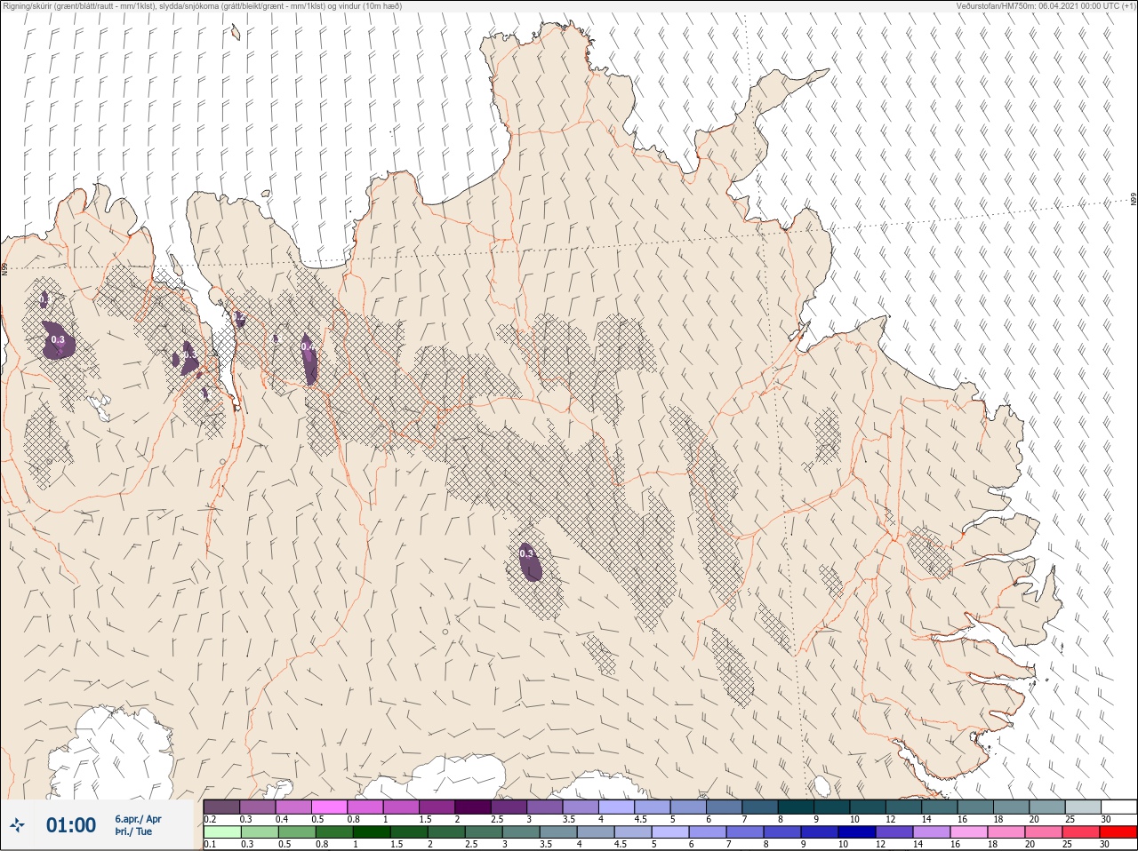Select the upper legend swatch labeled 9
Viewport: 1138px width, 851px height.
pos(833,807)
